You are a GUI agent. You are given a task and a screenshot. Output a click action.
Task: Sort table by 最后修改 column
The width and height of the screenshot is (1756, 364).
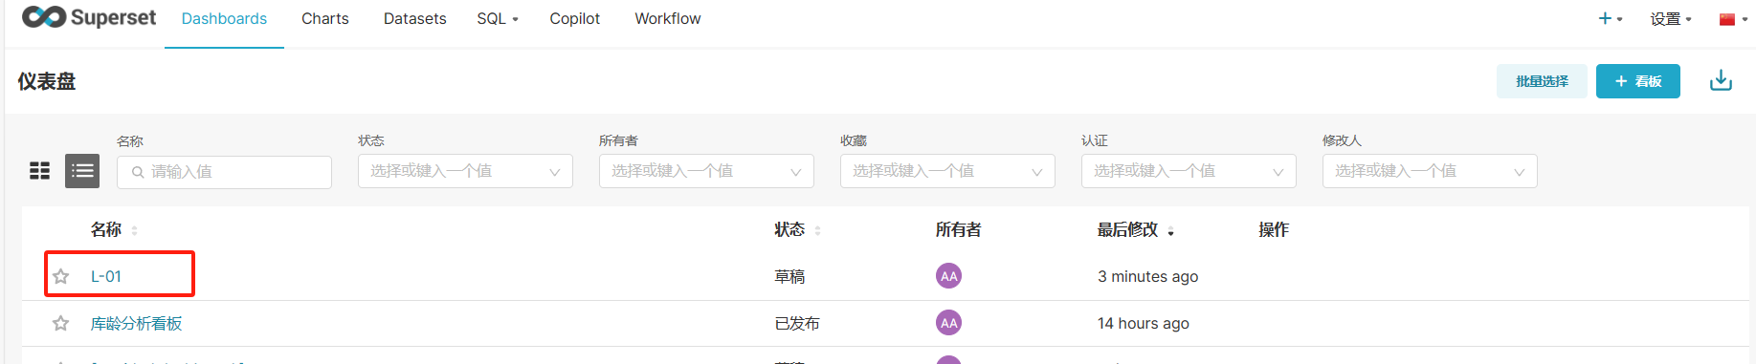1135,229
